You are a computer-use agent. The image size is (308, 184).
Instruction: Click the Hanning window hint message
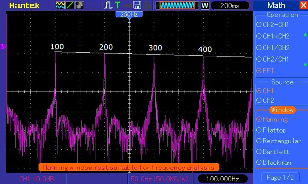coord(129,167)
